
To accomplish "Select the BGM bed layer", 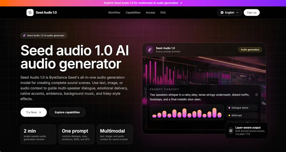I will point(242,115).
